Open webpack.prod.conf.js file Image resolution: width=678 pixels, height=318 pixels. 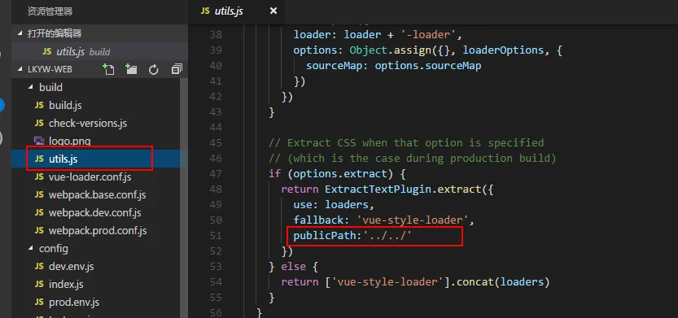[98, 231]
